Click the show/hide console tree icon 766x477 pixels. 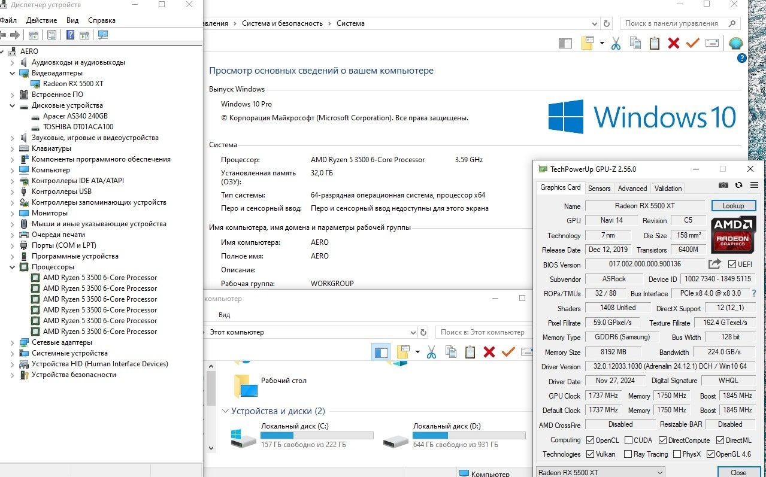[x=34, y=35]
